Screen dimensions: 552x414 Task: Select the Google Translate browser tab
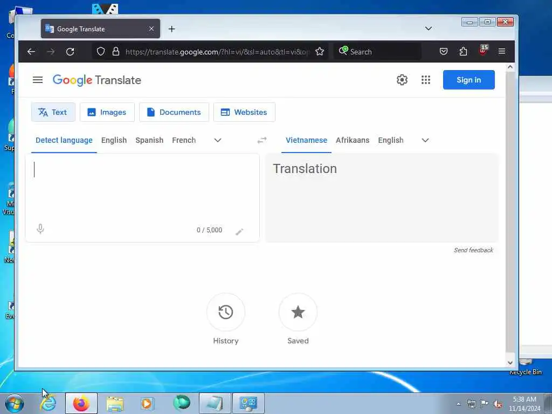click(100, 29)
